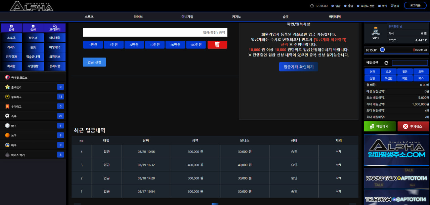
Task: Click the red trash icon to clear amount
Action: pos(217,45)
